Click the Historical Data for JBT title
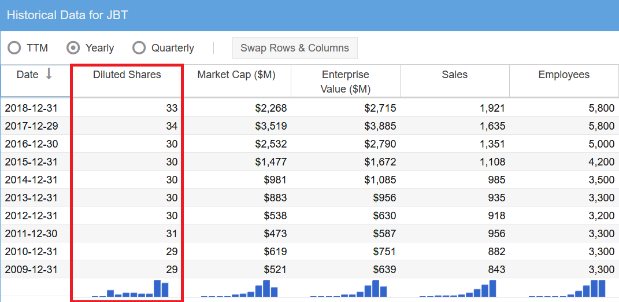Image resolution: width=619 pixels, height=302 pixels. (x=68, y=16)
